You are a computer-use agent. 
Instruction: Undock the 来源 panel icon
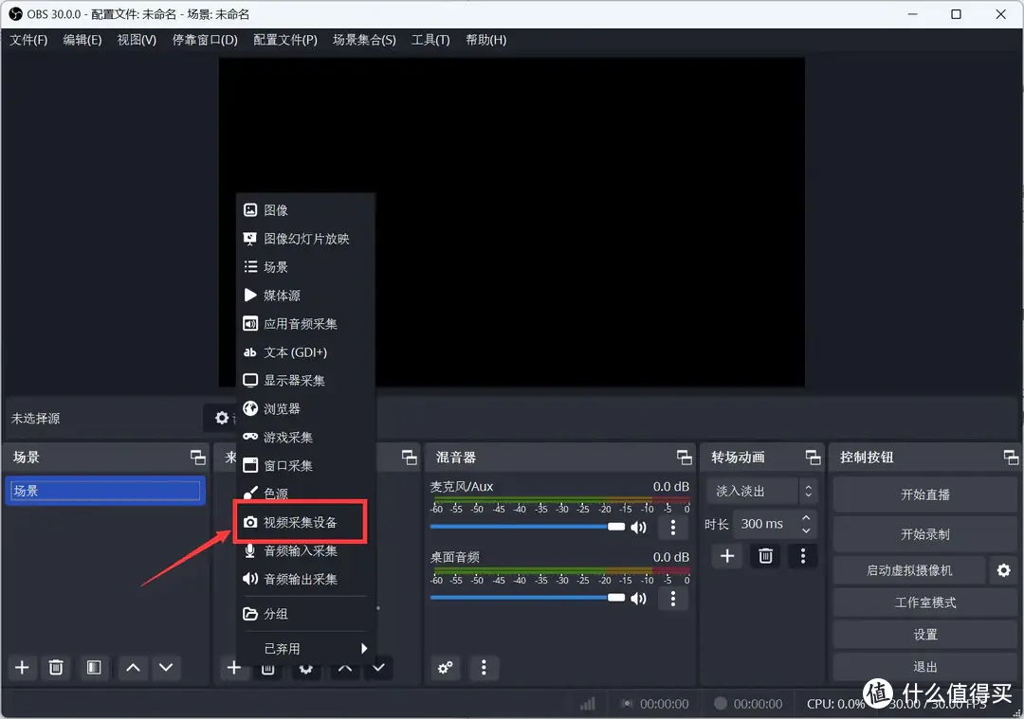(x=410, y=458)
